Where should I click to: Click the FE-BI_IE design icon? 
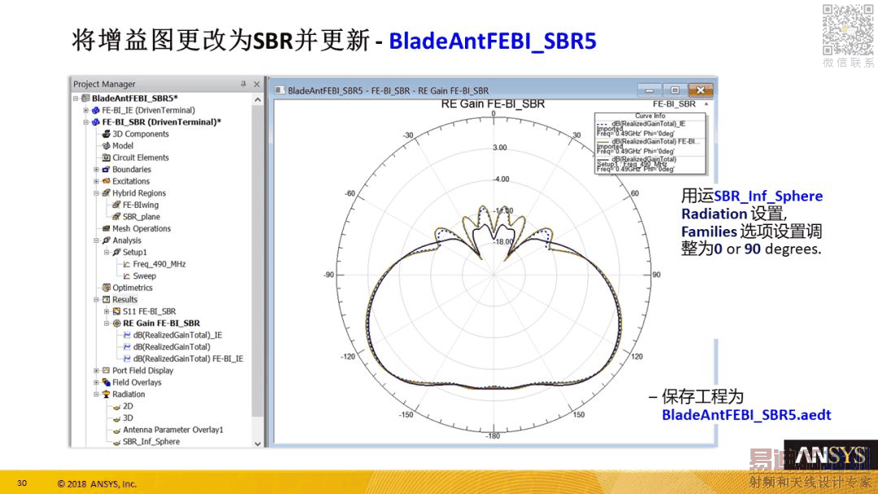[96, 110]
